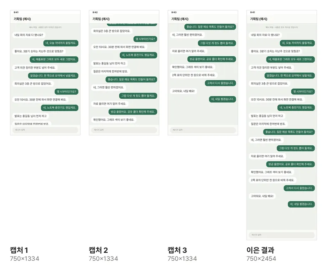Click the message input field in 캡처 1

click(x=45, y=130)
